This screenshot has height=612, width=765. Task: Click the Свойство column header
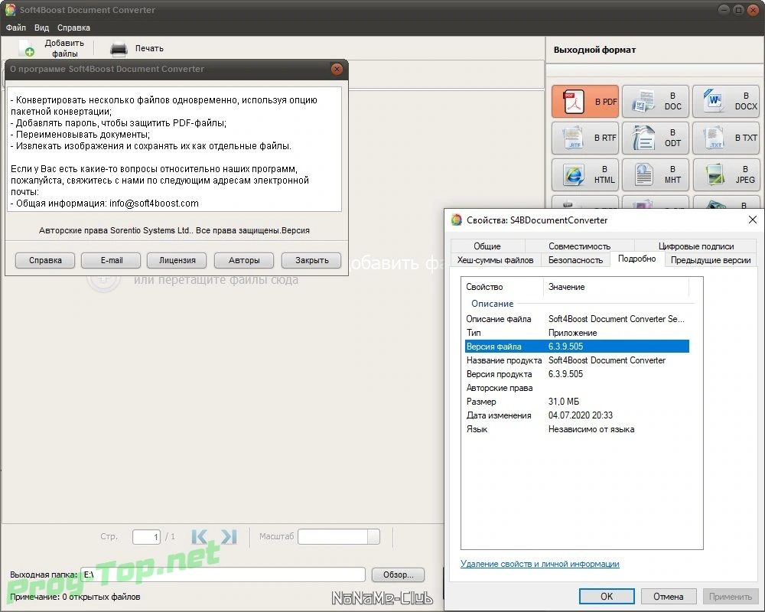(502, 287)
